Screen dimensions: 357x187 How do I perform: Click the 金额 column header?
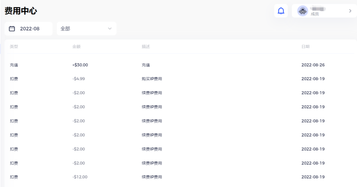(x=76, y=46)
